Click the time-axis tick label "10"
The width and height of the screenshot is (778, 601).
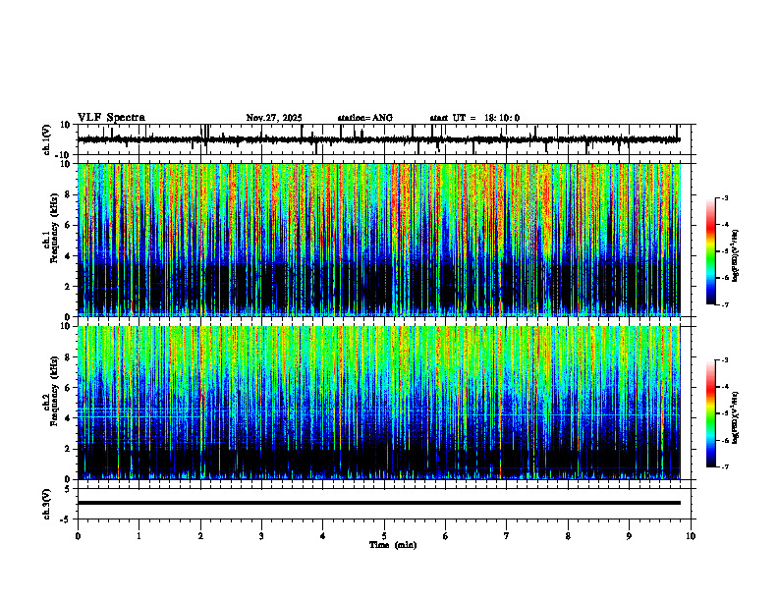[x=691, y=536]
